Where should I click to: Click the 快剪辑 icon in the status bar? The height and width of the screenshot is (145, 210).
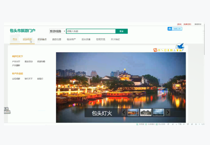[137, 124]
